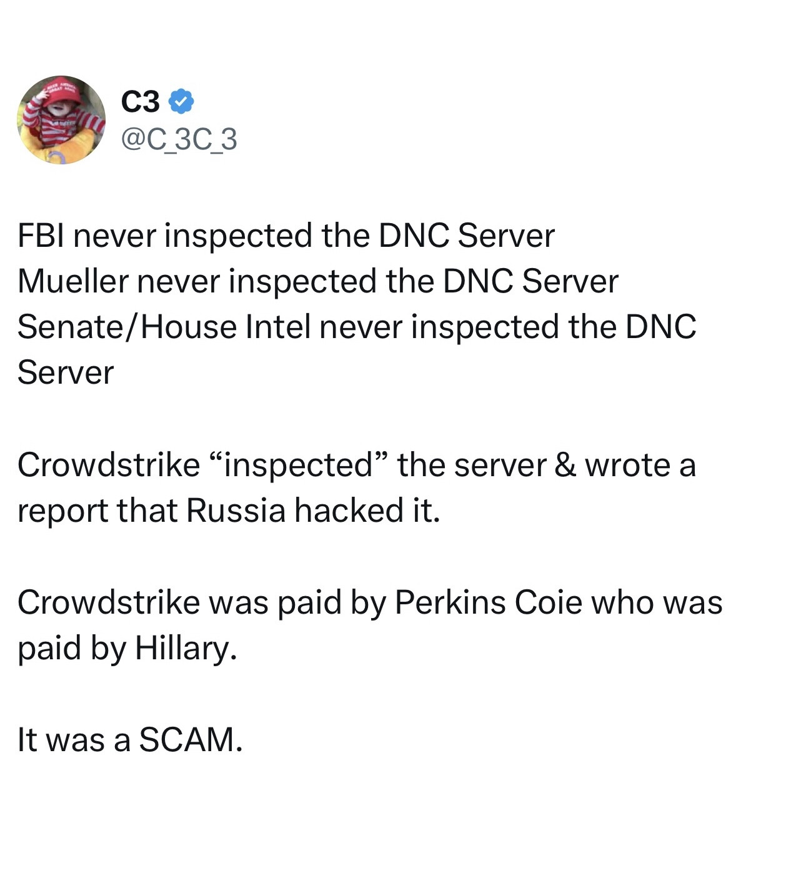Click the display name C3
Image resolution: width=806 pixels, height=873 pixels.
click(x=141, y=102)
